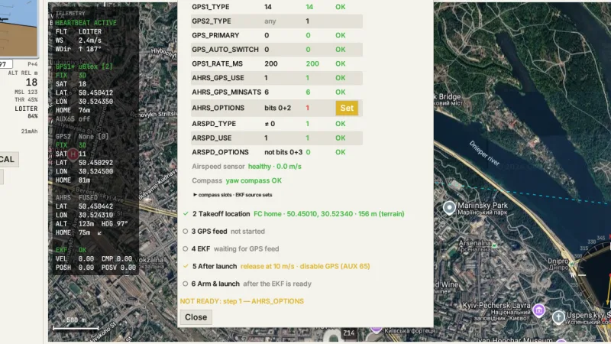Click 'AUX65 off' in telemetry overlay
This screenshot has height=344, width=611.
pos(73,119)
